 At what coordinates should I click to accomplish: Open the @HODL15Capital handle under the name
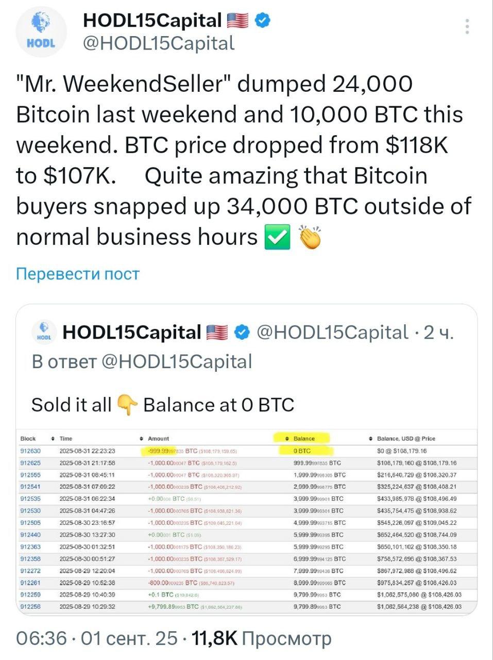pyautogui.click(x=159, y=43)
